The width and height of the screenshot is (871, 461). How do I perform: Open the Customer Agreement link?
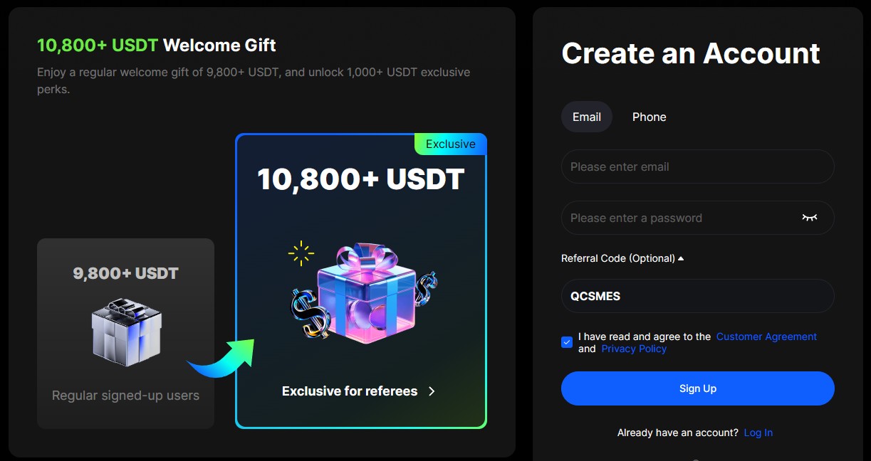(x=766, y=337)
